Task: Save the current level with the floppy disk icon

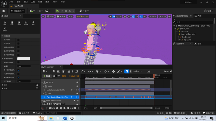Action: [x=3, y=11]
